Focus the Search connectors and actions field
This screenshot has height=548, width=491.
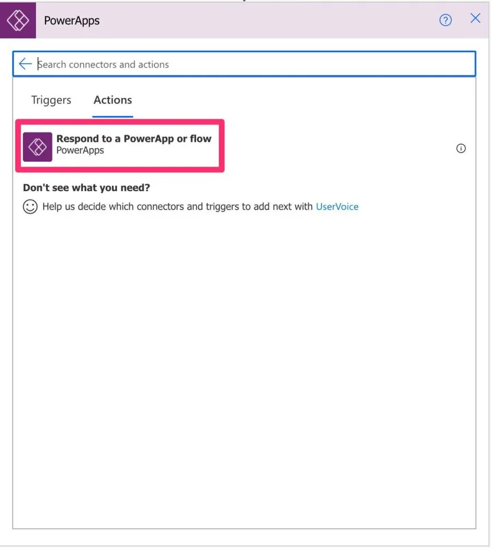click(251, 64)
